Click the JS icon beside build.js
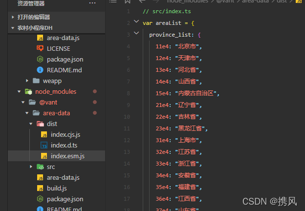The width and height of the screenshot is (305, 211). pos(40,188)
